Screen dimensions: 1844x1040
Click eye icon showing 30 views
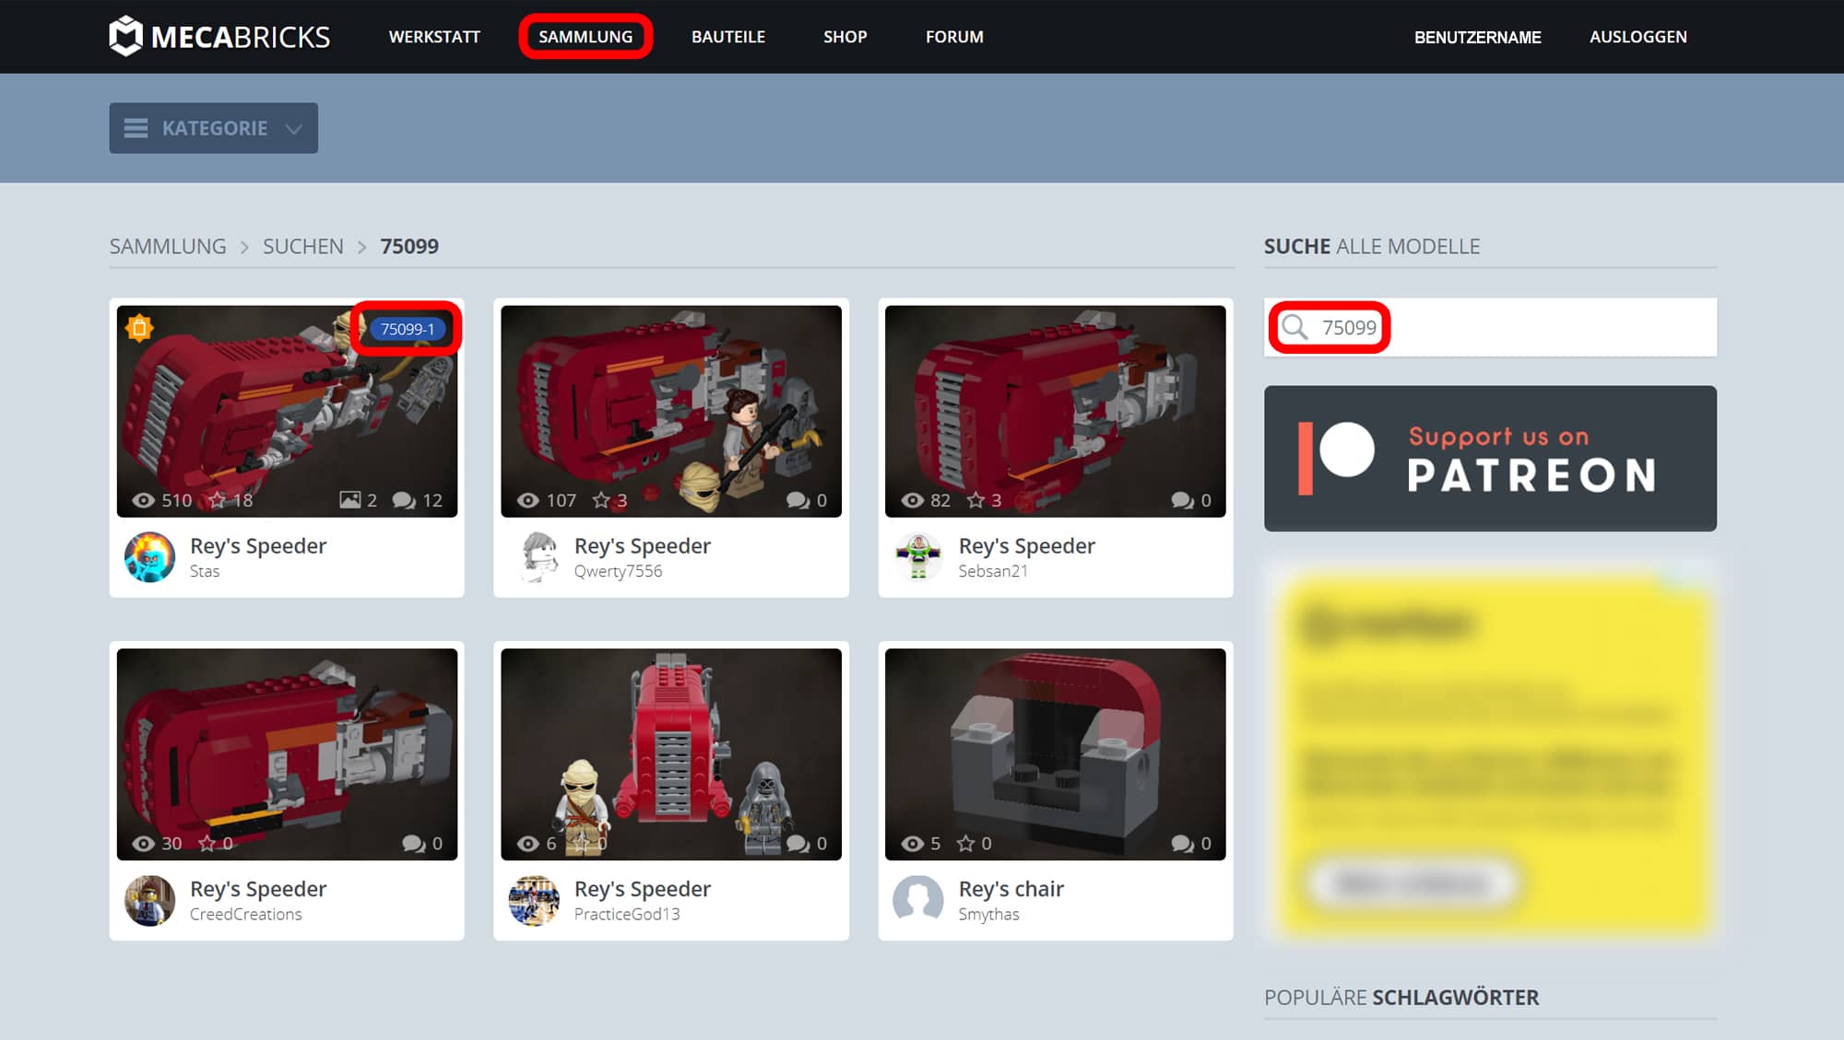(143, 844)
